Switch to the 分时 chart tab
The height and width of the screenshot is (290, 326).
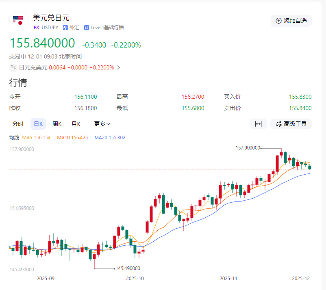coord(18,124)
